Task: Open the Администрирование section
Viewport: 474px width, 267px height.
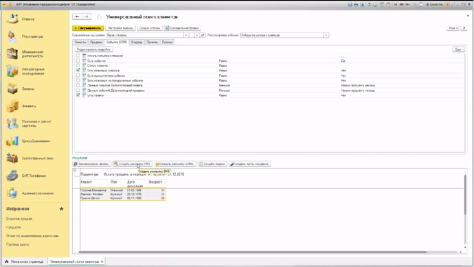Action: click(38, 194)
